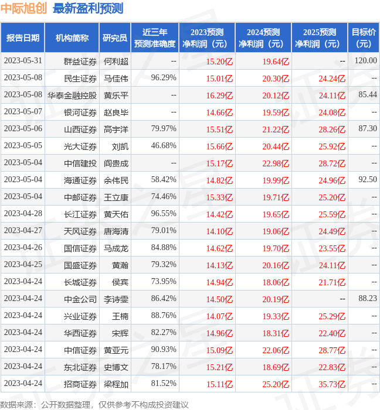380x410 pixels.
Task: Click the 23.55亿 forecast value
Action: (x=332, y=249)
